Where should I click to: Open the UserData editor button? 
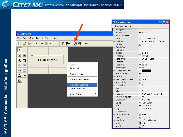coord(140,120)
